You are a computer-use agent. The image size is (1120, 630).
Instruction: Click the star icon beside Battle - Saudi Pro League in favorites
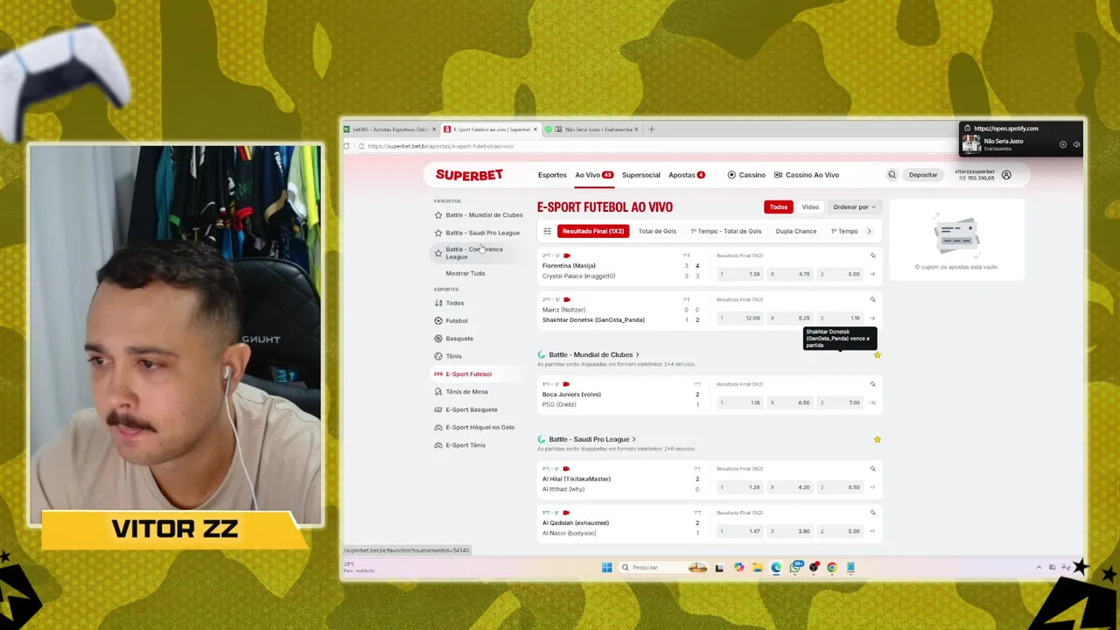pos(438,233)
